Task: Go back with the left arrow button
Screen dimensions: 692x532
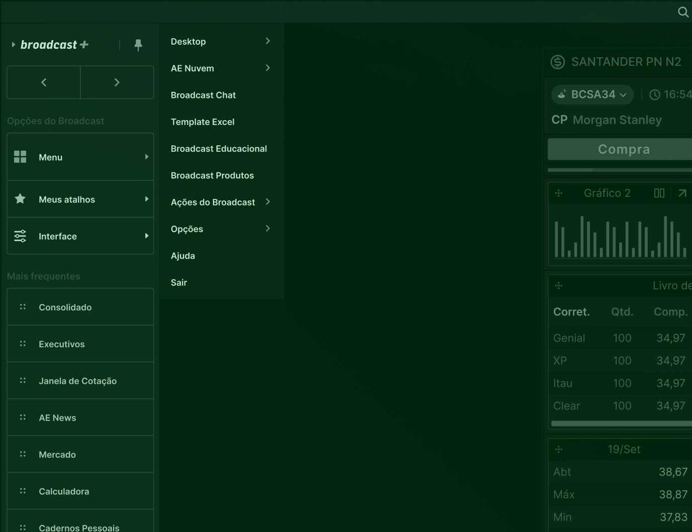Action: pyautogui.click(x=44, y=82)
